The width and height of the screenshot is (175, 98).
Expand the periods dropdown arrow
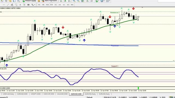tap(104, 1)
